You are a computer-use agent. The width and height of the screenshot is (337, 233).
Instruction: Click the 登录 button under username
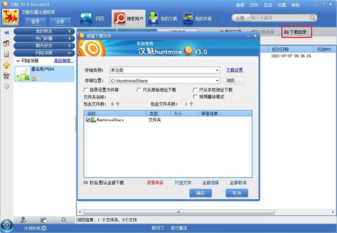(x=35, y=21)
